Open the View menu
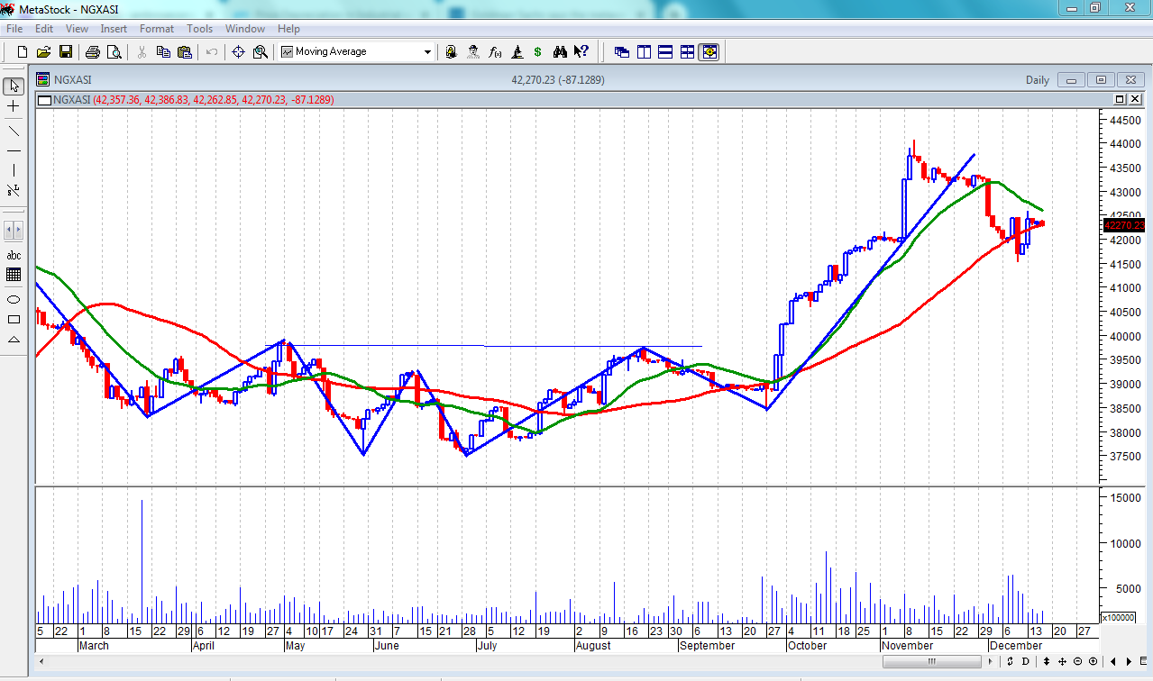Image resolution: width=1153 pixels, height=681 pixels. click(x=77, y=29)
